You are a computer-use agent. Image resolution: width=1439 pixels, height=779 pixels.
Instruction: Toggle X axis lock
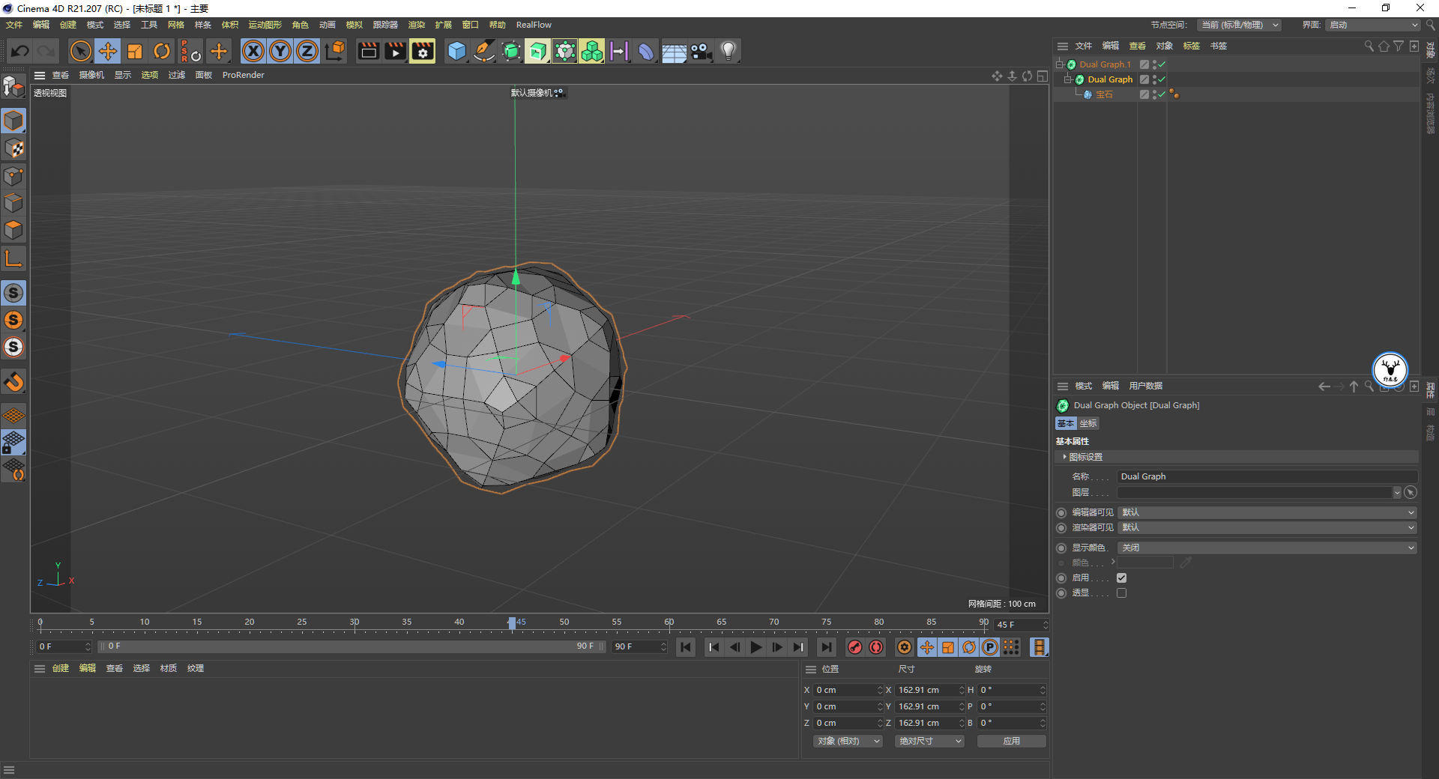point(253,51)
